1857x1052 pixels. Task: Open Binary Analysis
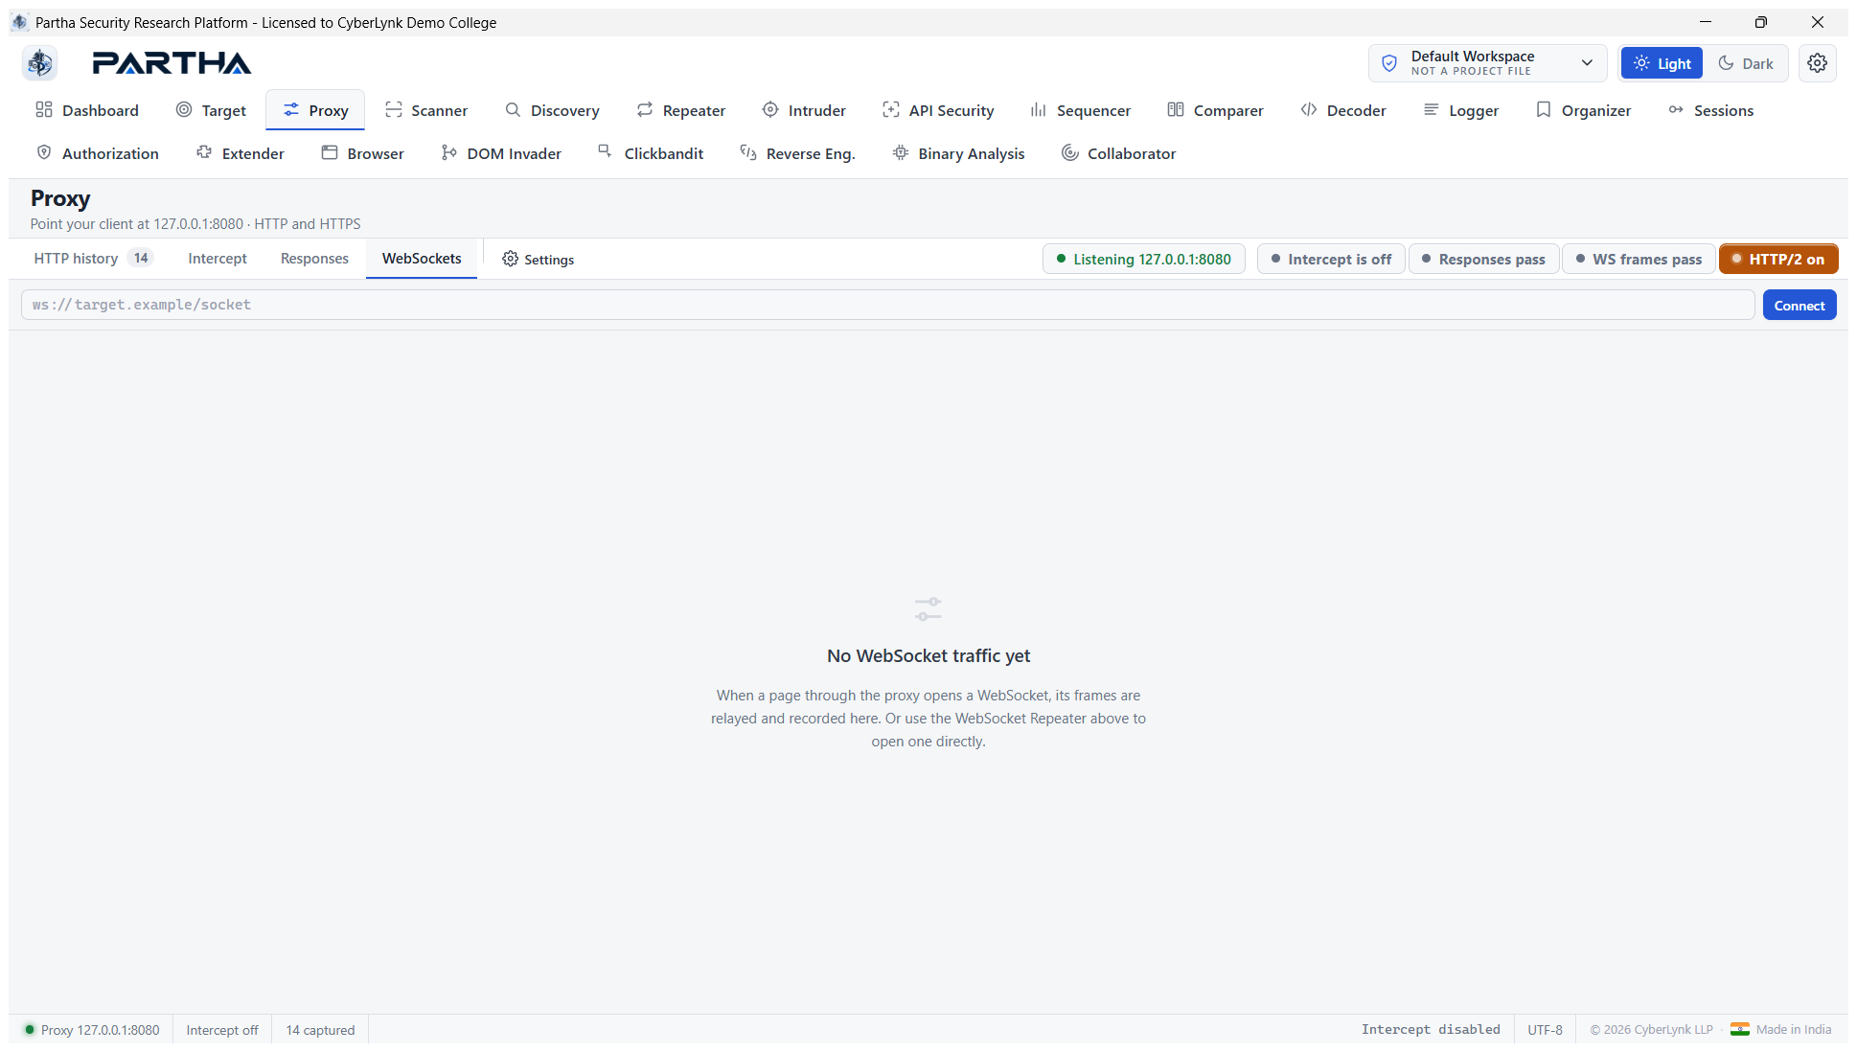[958, 153]
